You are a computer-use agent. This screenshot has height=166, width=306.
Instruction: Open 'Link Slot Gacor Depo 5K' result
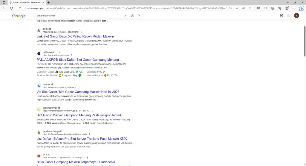click(x=75, y=36)
